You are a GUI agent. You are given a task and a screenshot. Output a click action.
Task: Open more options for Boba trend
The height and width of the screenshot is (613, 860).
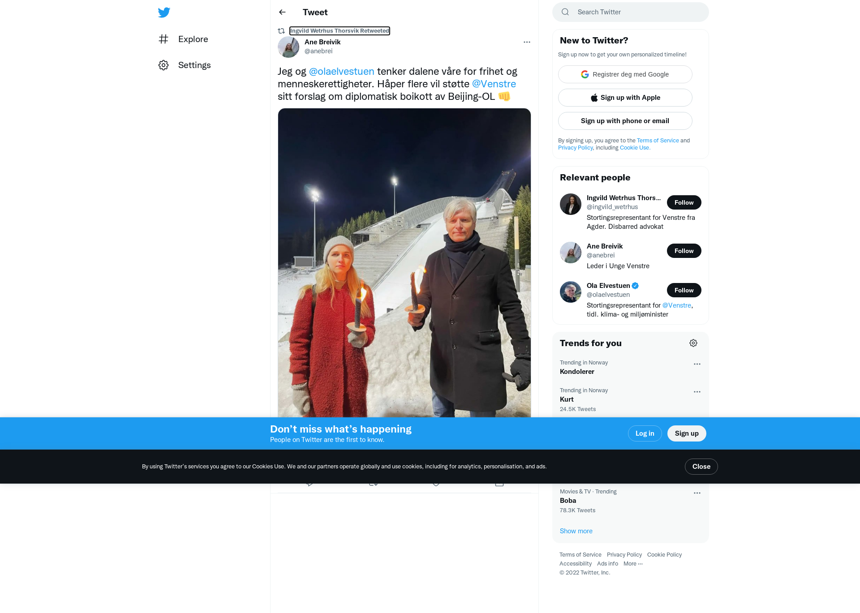697,493
